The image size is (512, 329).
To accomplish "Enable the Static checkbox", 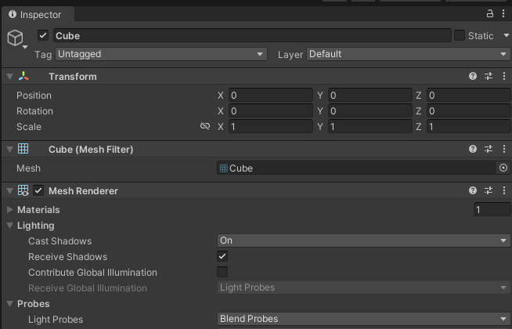I will pyautogui.click(x=460, y=35).
